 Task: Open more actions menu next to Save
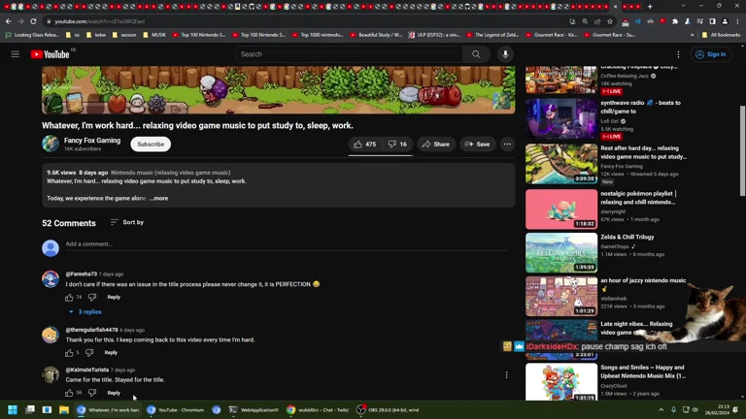click(507, 145)
